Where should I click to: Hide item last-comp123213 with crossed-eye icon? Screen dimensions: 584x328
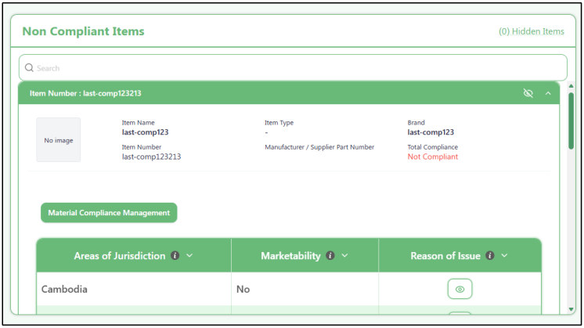(x=528, y=93)
